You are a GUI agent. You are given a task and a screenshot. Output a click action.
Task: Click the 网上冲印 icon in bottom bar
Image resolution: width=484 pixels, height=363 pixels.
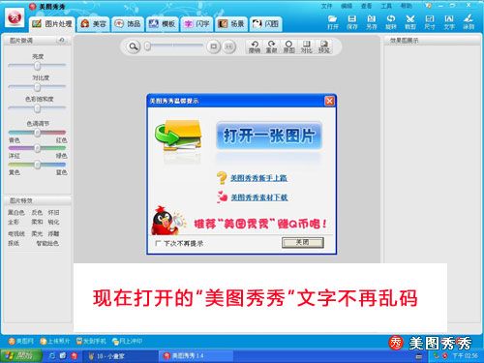pos(115,341)
